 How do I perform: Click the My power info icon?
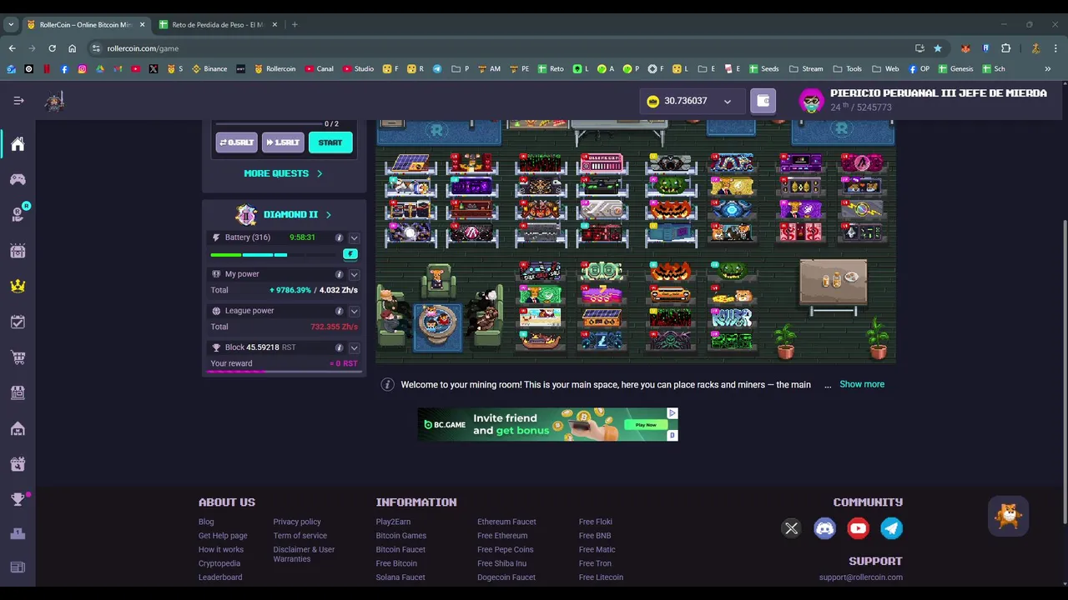[x=339, y=274]
